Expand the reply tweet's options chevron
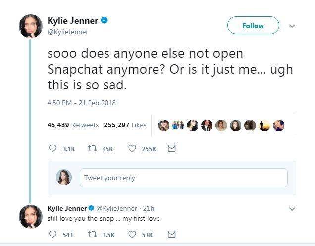The width and height of the screenshot is (315, 246). pyautogui.click(x=292, y=209)
